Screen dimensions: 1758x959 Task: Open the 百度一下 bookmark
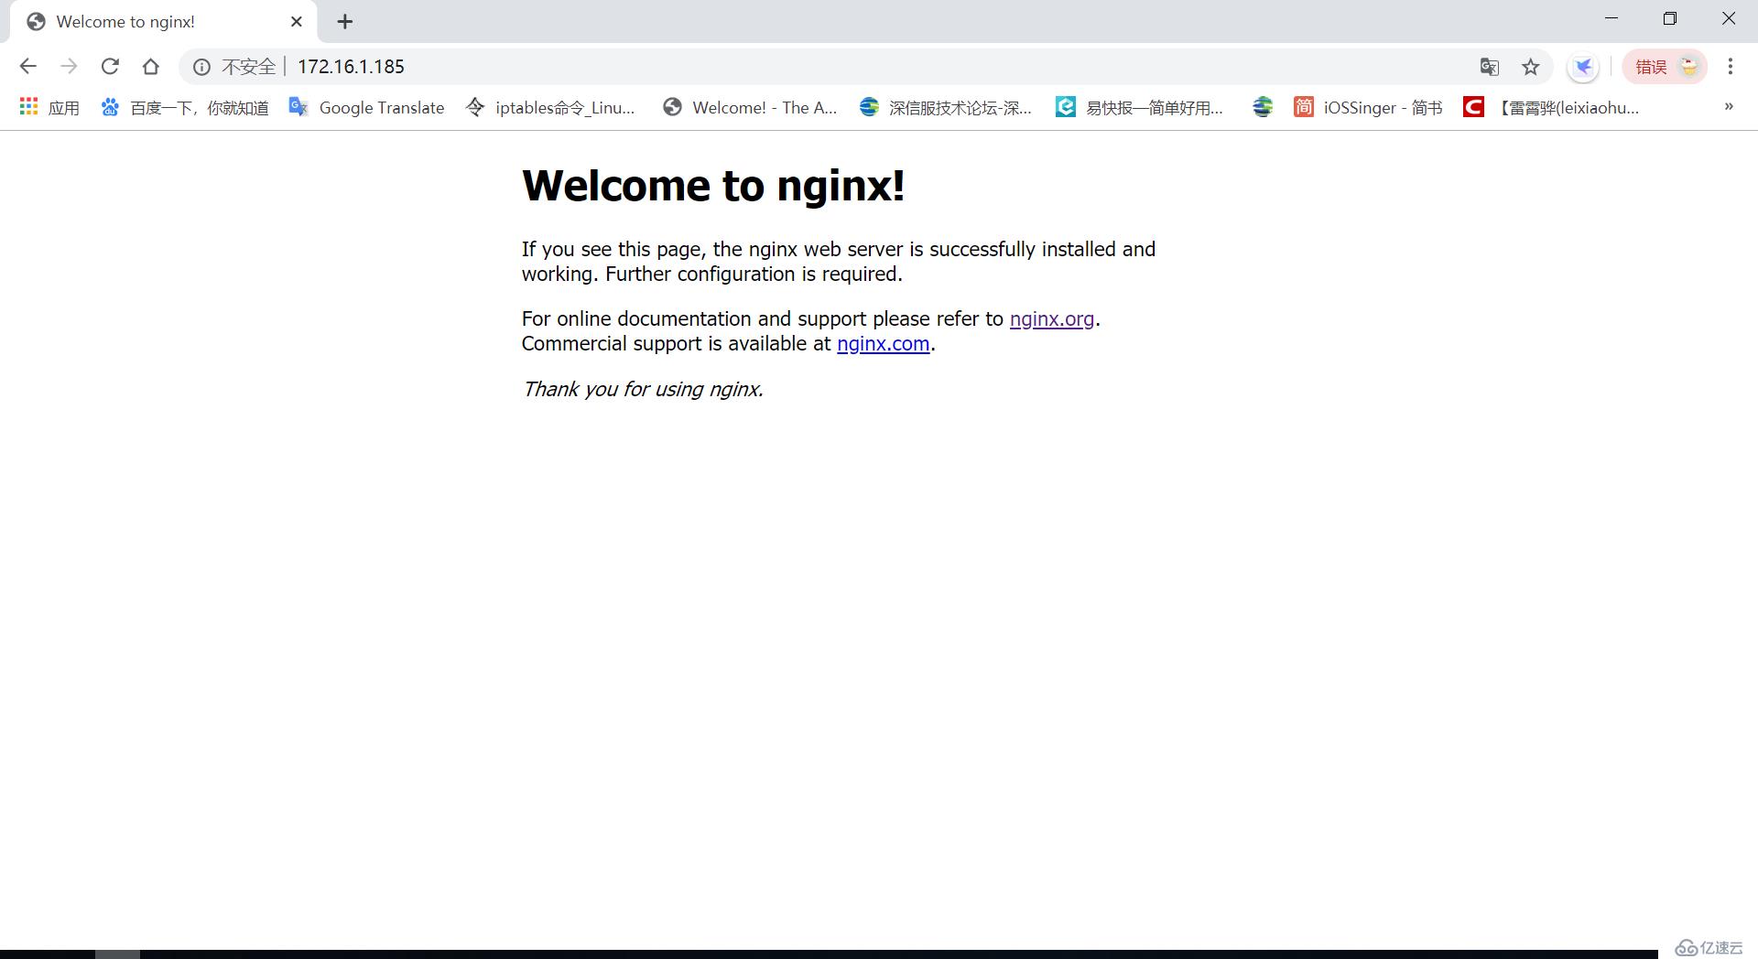pyautogui.click(x=184, y=107)
